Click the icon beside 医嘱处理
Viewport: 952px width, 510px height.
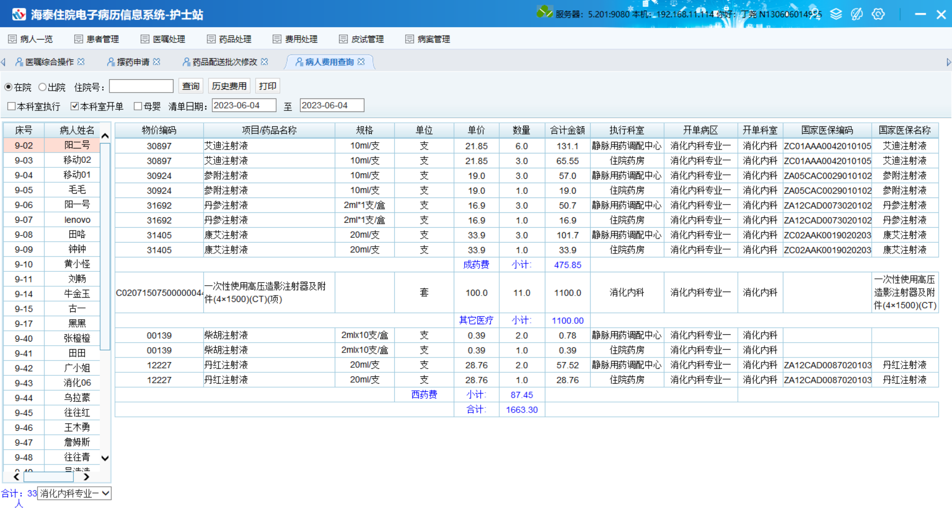(x=145, y=39)
